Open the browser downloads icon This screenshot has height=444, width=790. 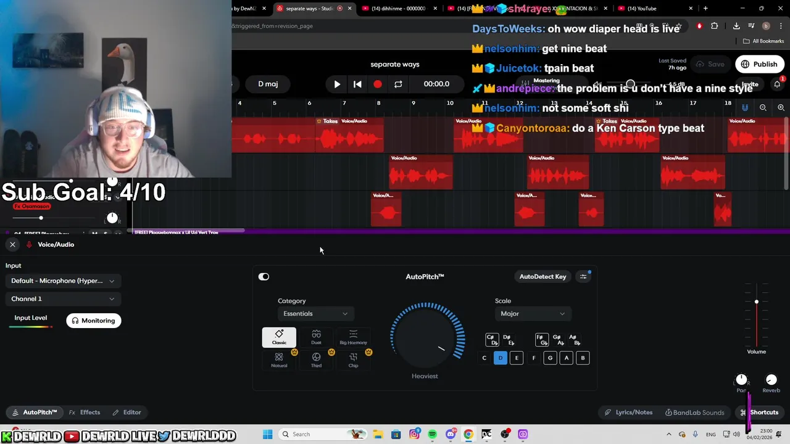pos(736,26)
